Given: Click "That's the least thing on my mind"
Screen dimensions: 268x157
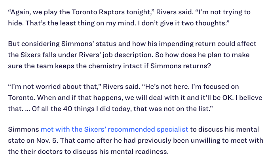Looking at the screenshot, I should [x=81, y=23].
